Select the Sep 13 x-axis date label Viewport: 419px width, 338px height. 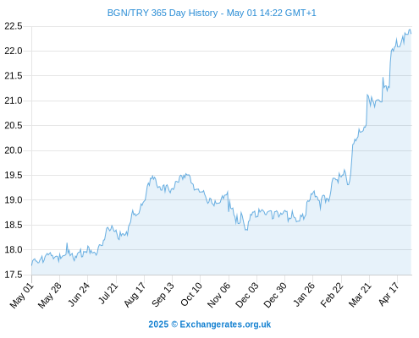point(163,295)
